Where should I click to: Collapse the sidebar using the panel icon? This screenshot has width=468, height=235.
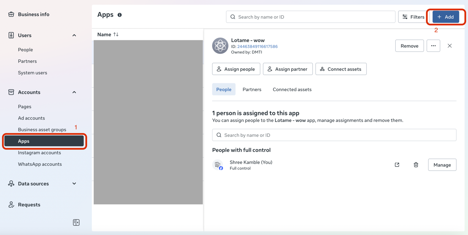pos(76,222)
